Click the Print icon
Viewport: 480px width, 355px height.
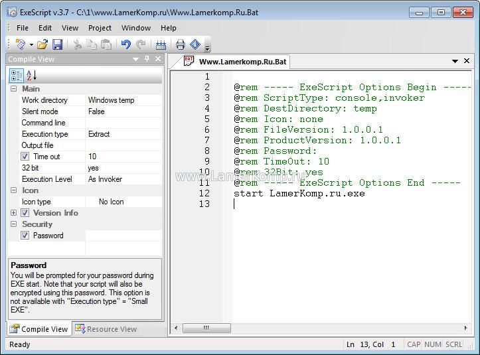(x=181, y=44)
